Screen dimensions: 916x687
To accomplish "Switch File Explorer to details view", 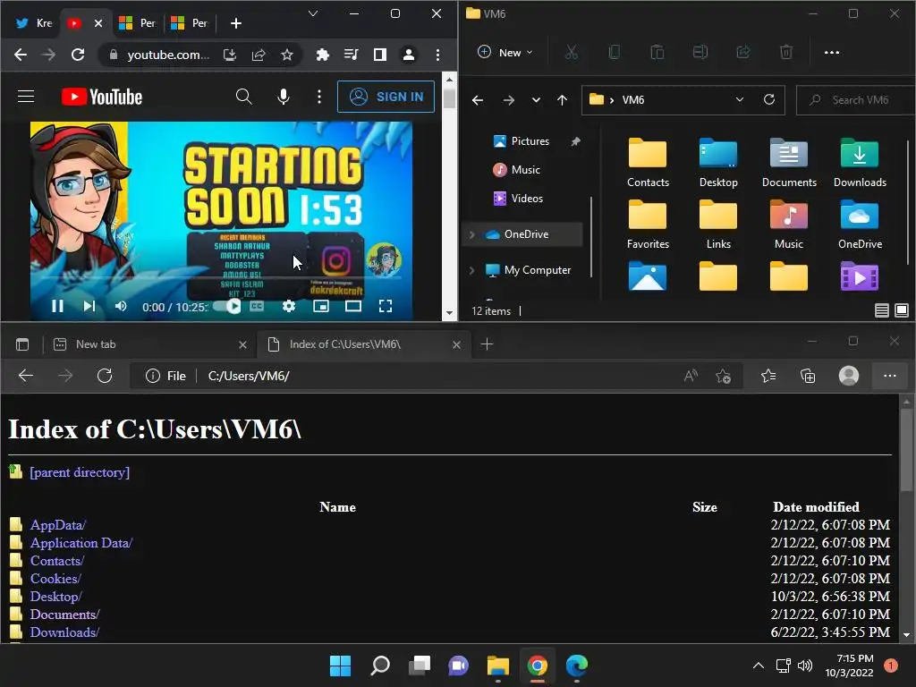I will [x=881, y=310].
